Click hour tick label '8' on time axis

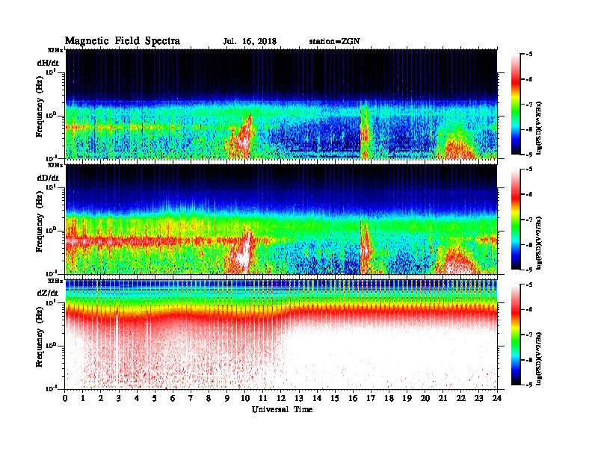pyautogui.click(x=209, y=399)
